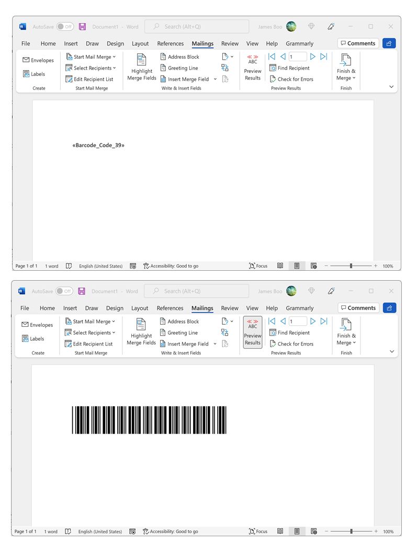Image resolution: width=417 pixels, height=553 pixels.
Task: Click Check for Errors in top window
Action: click(x=291, y=79)
